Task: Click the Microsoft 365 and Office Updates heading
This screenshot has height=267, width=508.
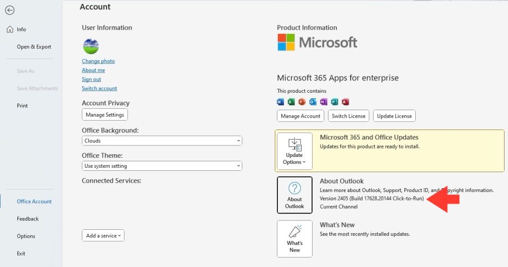Action: pos(369,137)
